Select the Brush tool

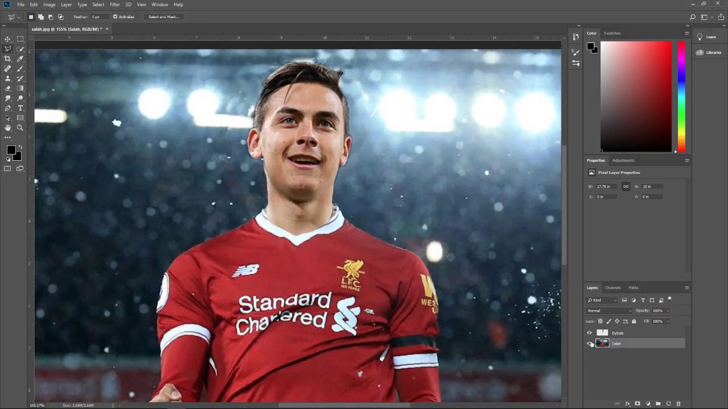[x=20, y=69]
